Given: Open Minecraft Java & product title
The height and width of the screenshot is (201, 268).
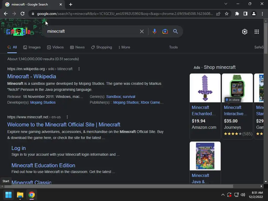Looking at the screenshot, I should coord(200,178).
